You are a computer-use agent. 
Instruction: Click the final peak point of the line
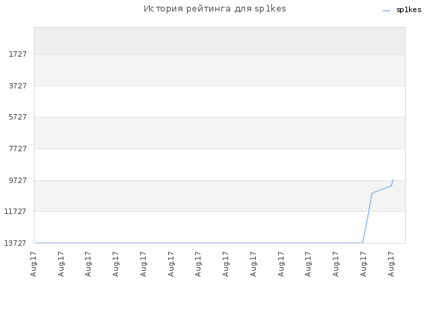pos(393,180)
